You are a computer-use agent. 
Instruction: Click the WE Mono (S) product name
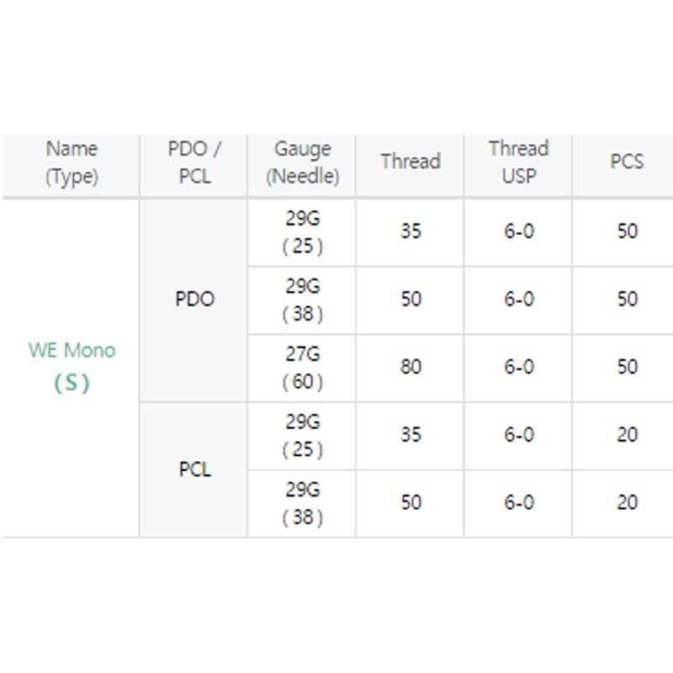(x=72, y=367)
